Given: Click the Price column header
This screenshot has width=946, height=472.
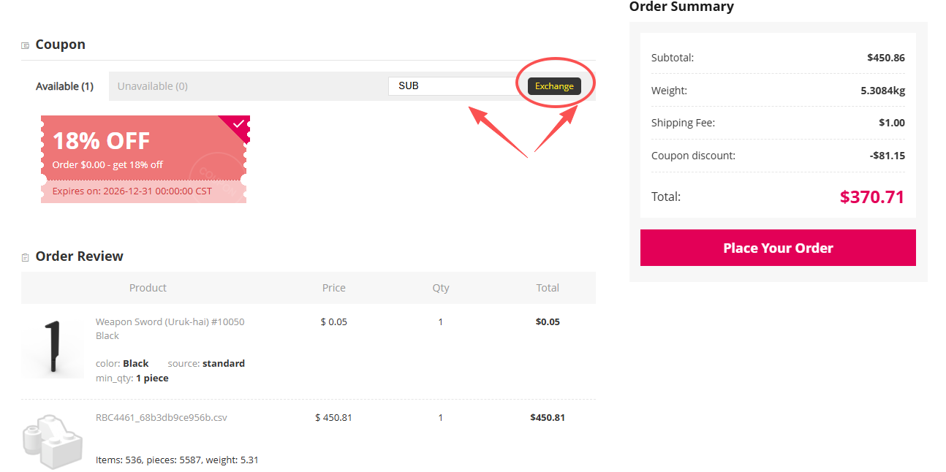Looking at the screenshot, I should [x=333, y=288].
